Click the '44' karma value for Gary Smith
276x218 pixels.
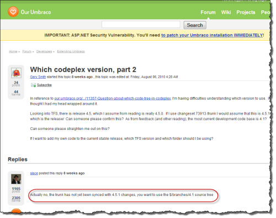[x=16, y=91]
